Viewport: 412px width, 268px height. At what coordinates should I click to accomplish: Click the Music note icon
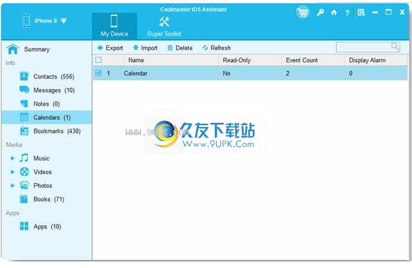point(24,158)
